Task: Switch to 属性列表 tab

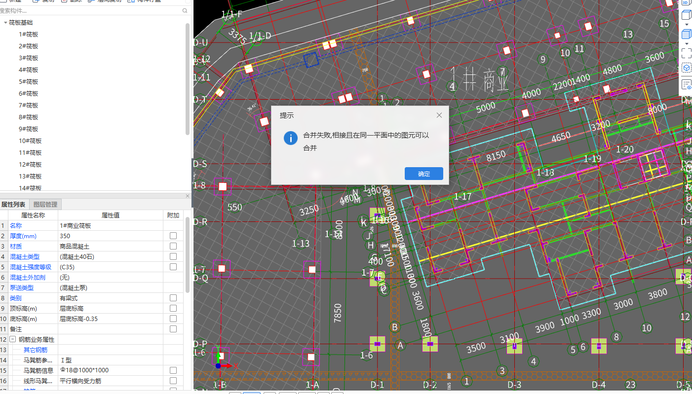Action: (13, 205)
